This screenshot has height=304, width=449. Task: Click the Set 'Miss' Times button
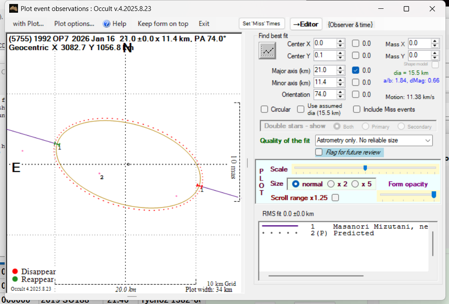click(x=262, y=24)
